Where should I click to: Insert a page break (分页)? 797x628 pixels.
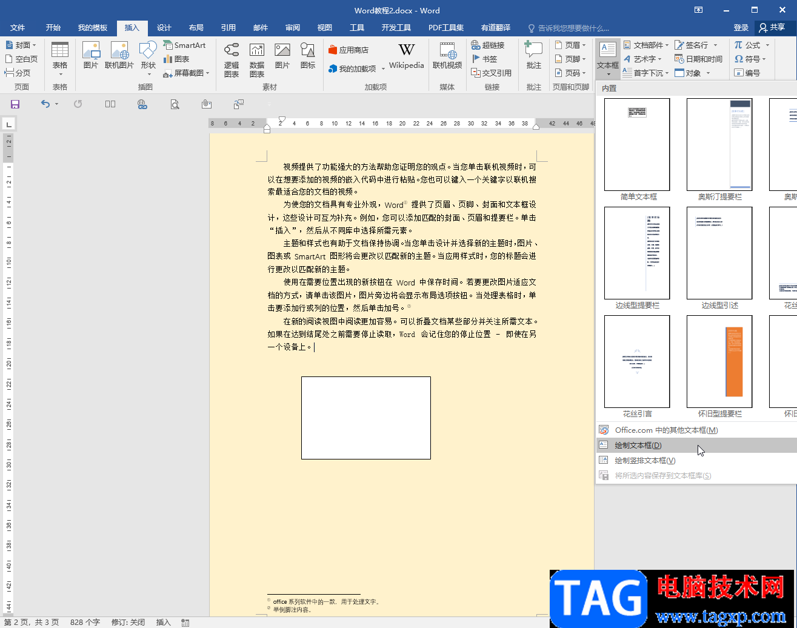18,73
